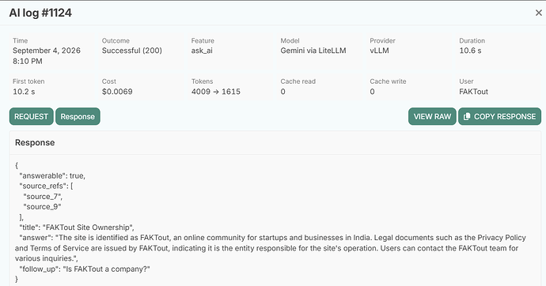Image resolution: width=546 pixels, height=286 pixels.
Task: Click the Outcome field label
Action: coord(116,40)
